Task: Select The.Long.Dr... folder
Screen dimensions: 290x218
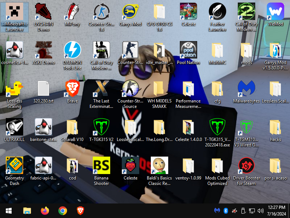Action: (x=159, y=130)
